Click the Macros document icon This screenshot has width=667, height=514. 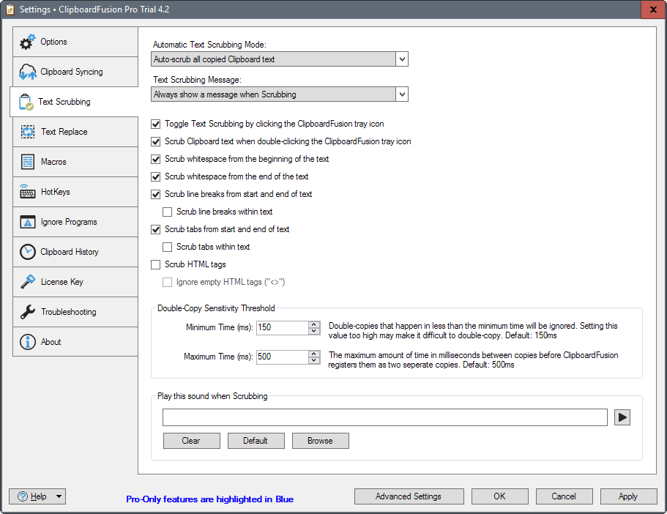coord(28,162)
